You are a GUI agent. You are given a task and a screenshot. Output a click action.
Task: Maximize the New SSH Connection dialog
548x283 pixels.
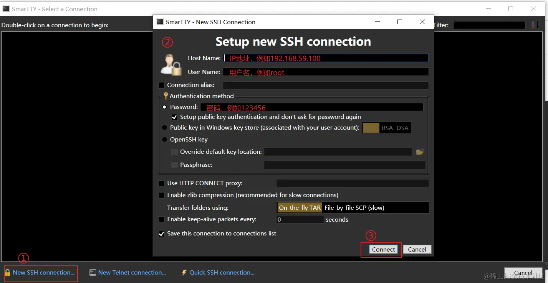(400, 22)
